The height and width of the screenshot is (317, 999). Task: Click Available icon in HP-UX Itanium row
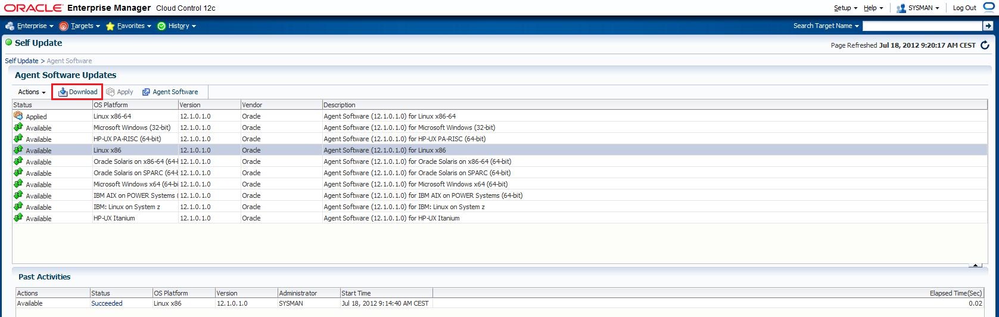click(18, 218)
